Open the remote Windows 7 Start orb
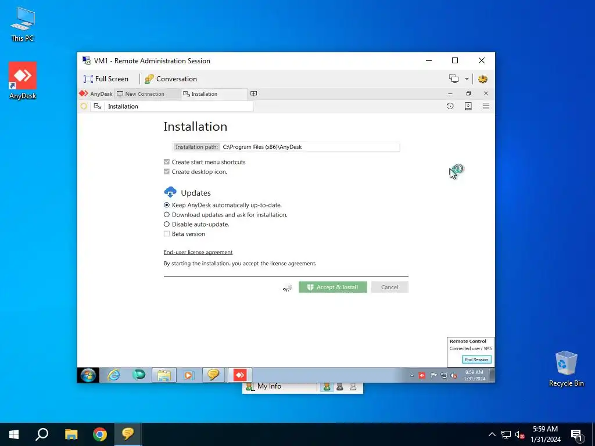The width and height of the screenshot is (595, 446). click(88, 375)
